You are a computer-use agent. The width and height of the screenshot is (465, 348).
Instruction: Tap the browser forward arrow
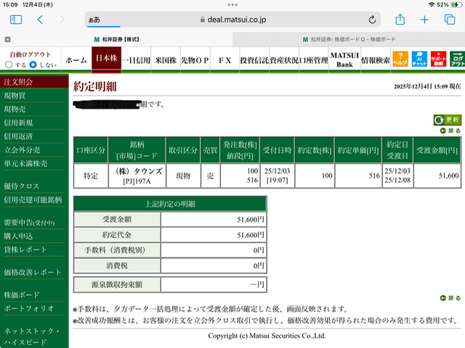click(x=62, y=20)
